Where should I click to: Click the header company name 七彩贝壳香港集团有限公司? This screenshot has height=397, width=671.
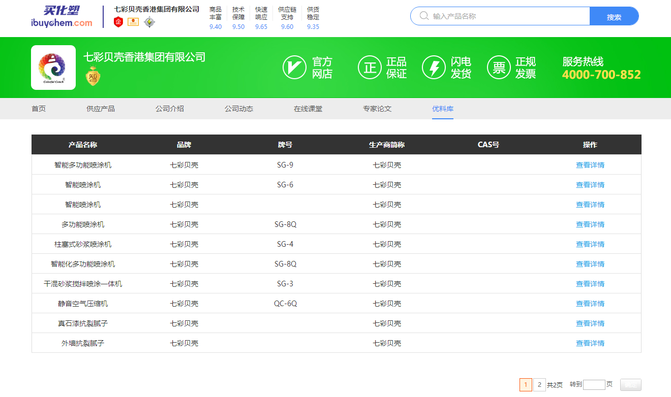[x=157, y=9]
